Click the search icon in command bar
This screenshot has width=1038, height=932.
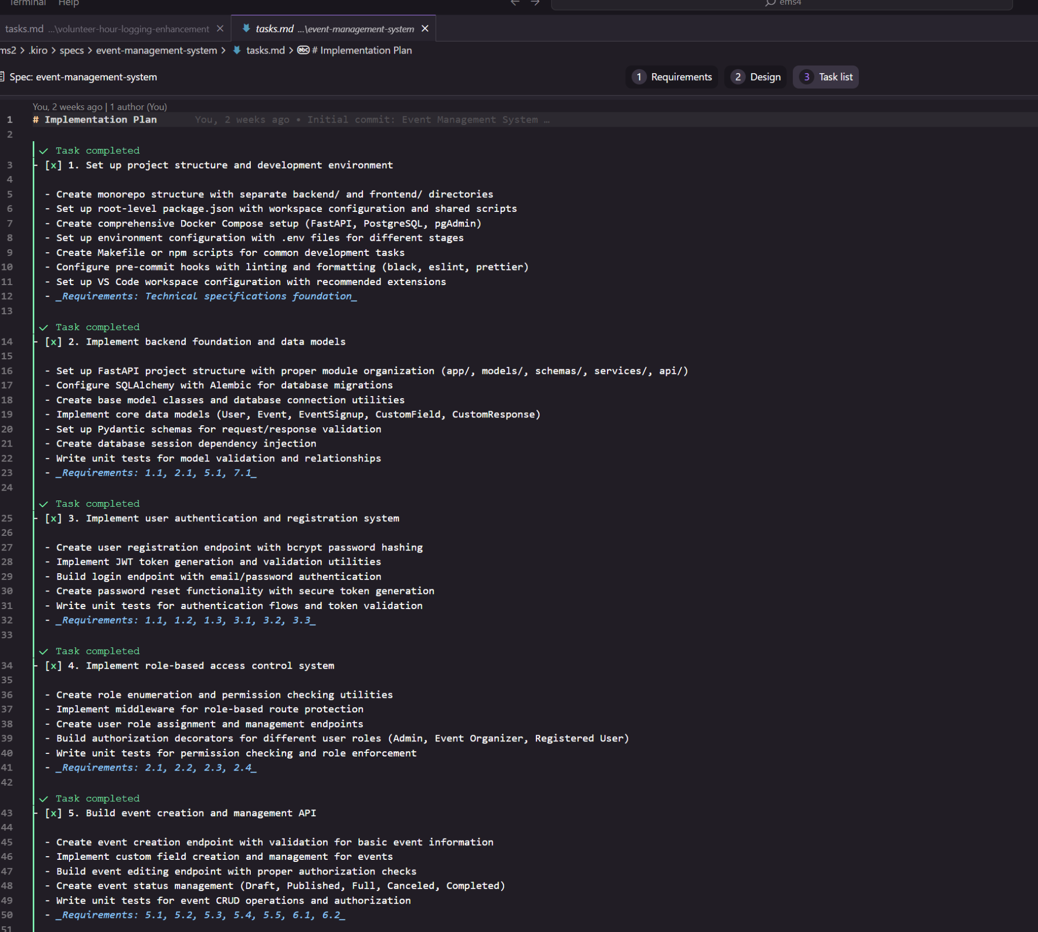[770, 3]
